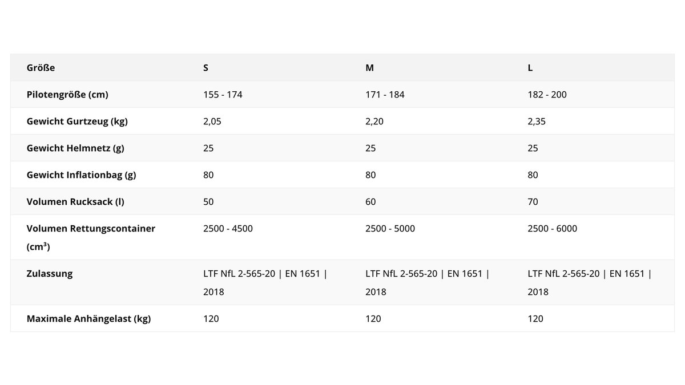Screen dimensions: 685x385
Task: Click container volume 2500 - 4500
Action: click(x=228, y=229)
